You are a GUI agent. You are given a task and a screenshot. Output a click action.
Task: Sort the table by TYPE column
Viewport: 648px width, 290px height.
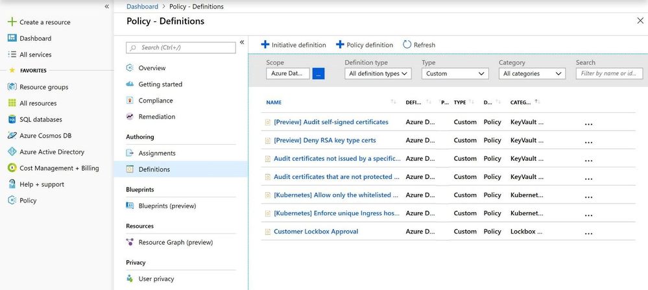pyautogui.click(x=459, y=103)
